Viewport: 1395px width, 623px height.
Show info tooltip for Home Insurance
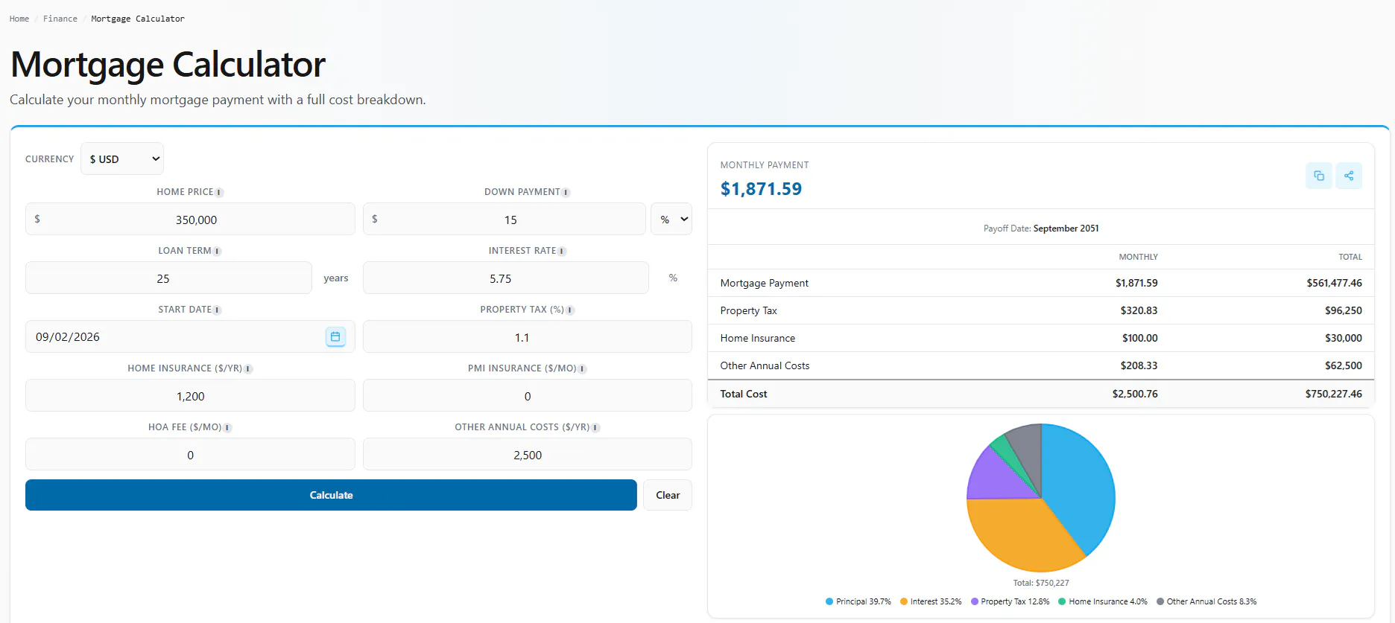(249, 369)
